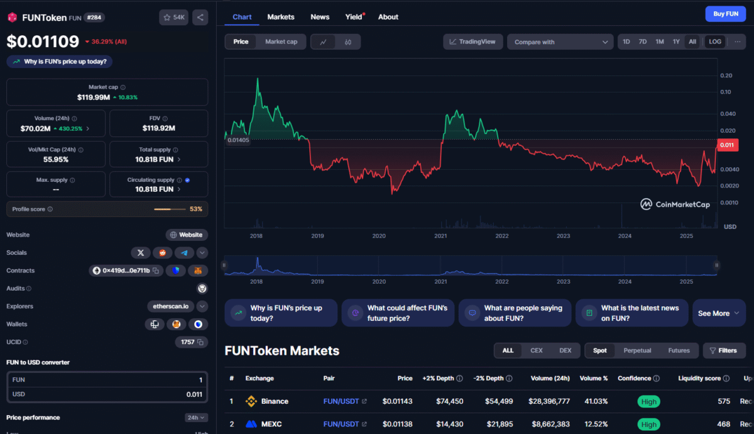The height and width of the screenshot is (434, 754).
Task: Click the Reddit social icon
Action: [x=161, y=252]
